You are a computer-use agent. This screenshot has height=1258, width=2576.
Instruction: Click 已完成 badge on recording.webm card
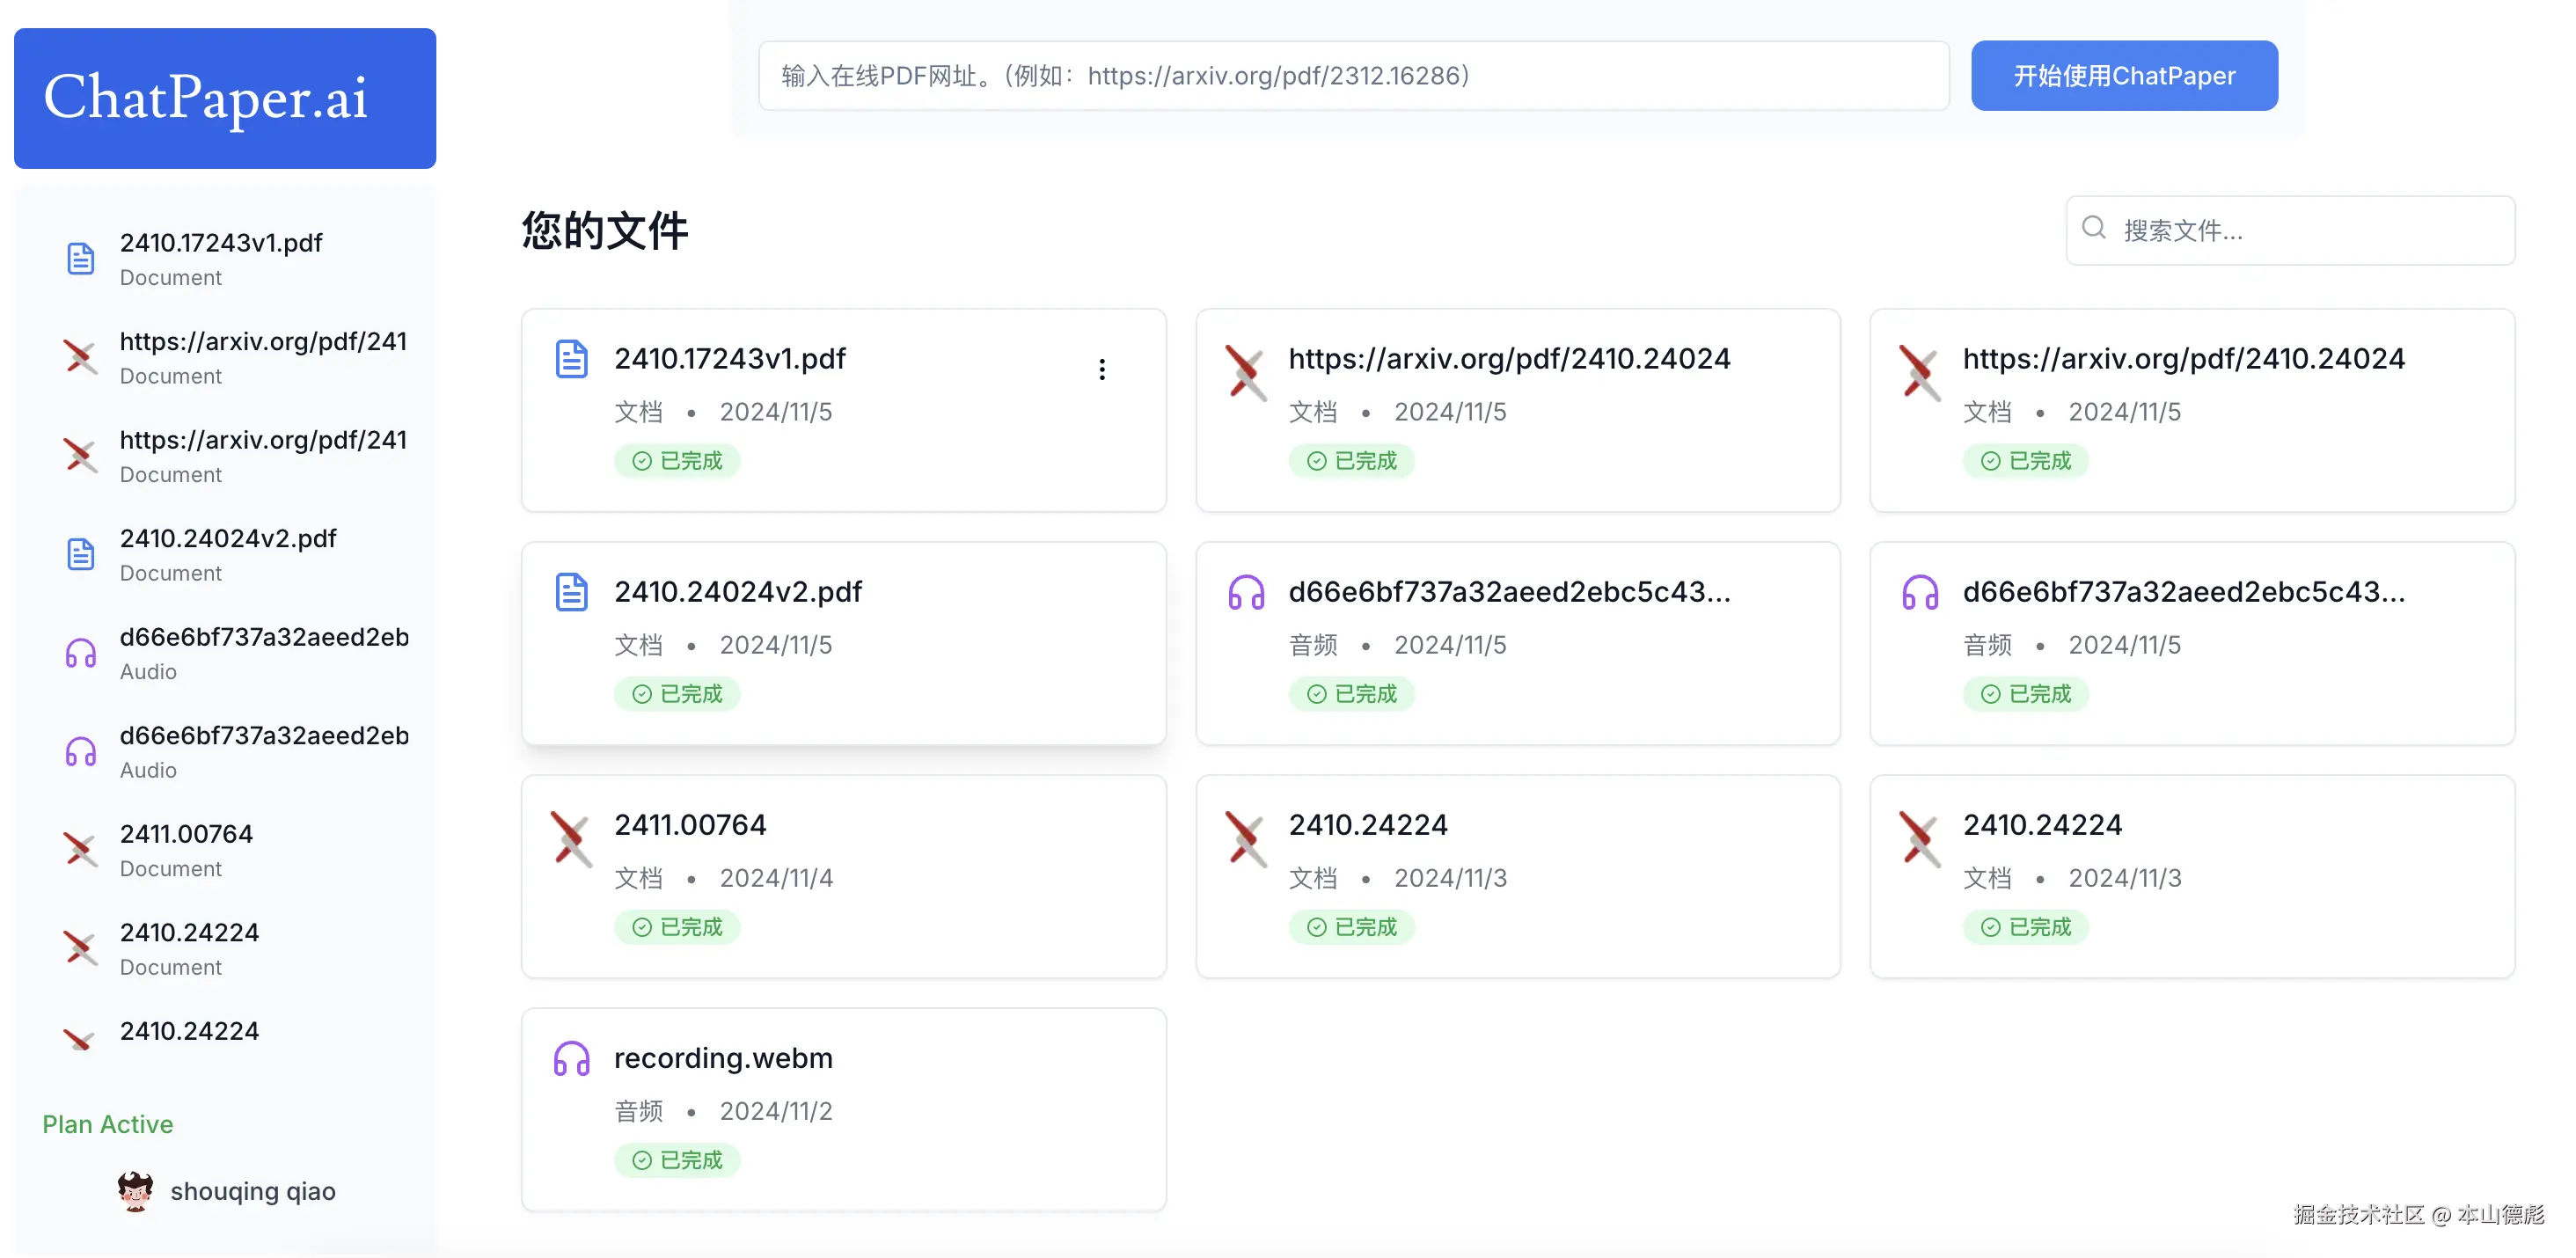click(x=677, y=1160)
